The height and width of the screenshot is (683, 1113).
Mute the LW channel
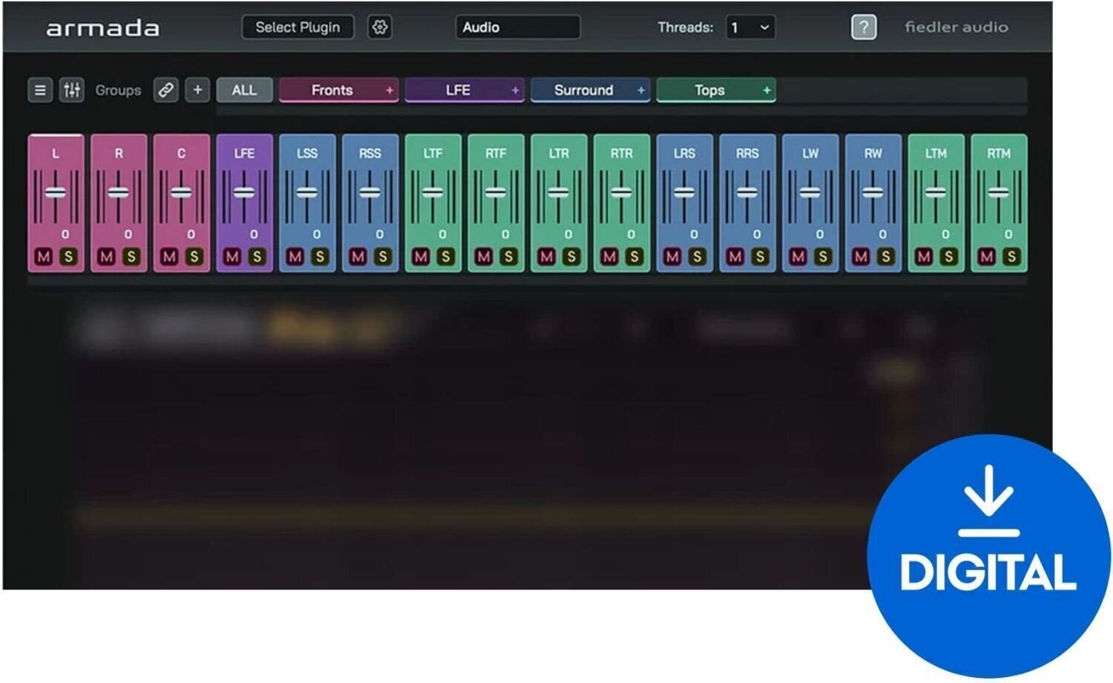click(798, 256)
